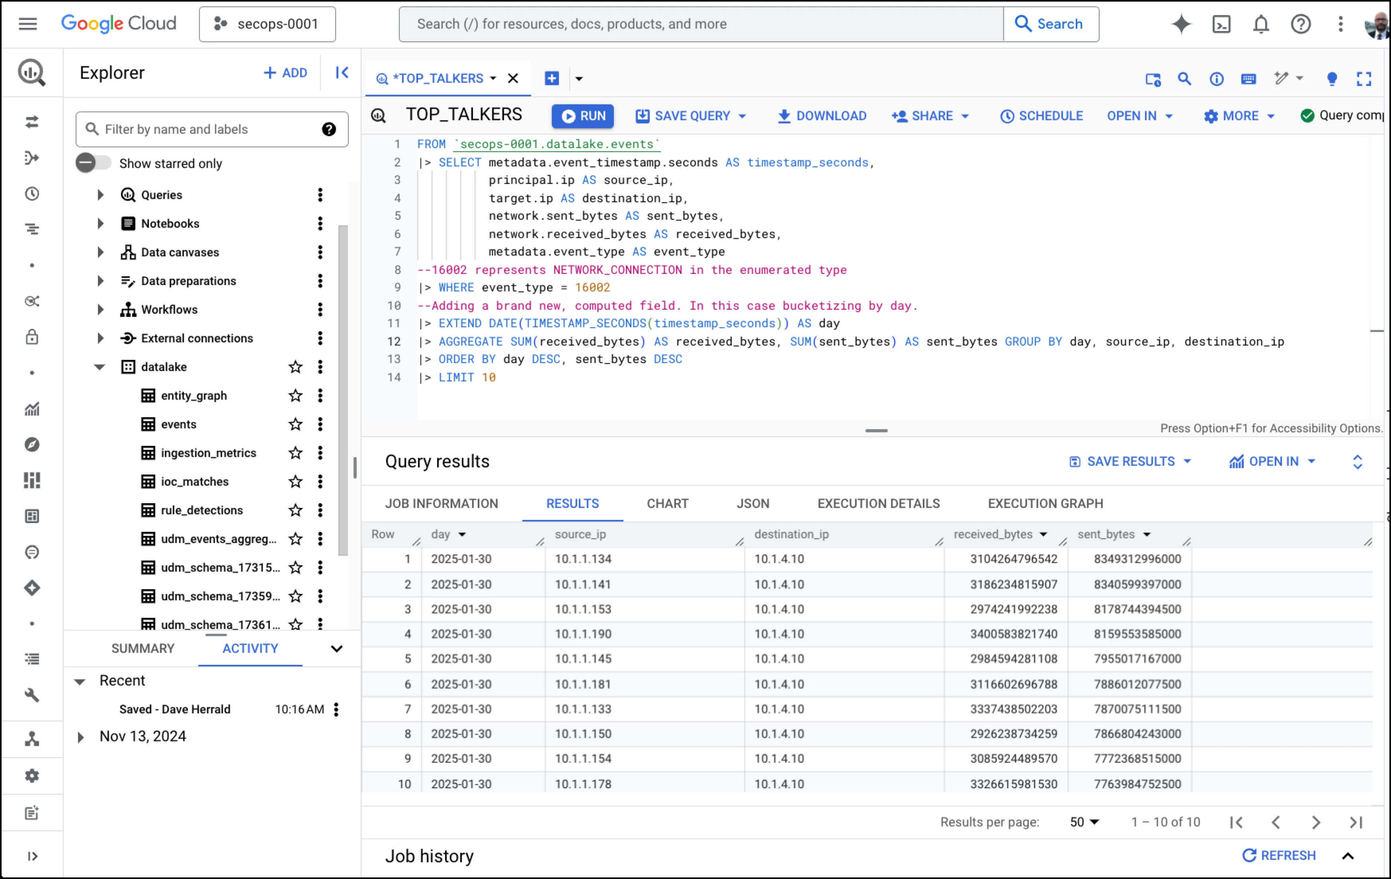The width and height of the screenshot is (1391, 879).
Task: Click the BigQuery logo in sidebar
Action: [x=32, y=72]
